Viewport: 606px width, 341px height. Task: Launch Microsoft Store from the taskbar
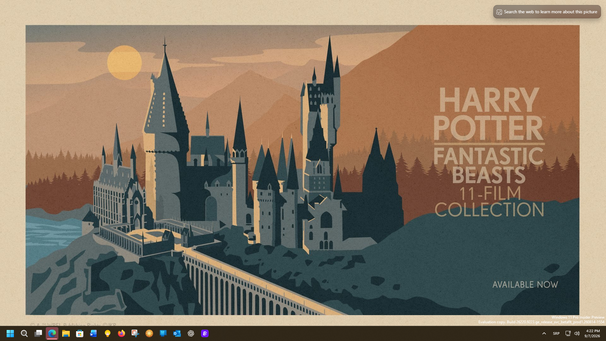coord(80,333)
